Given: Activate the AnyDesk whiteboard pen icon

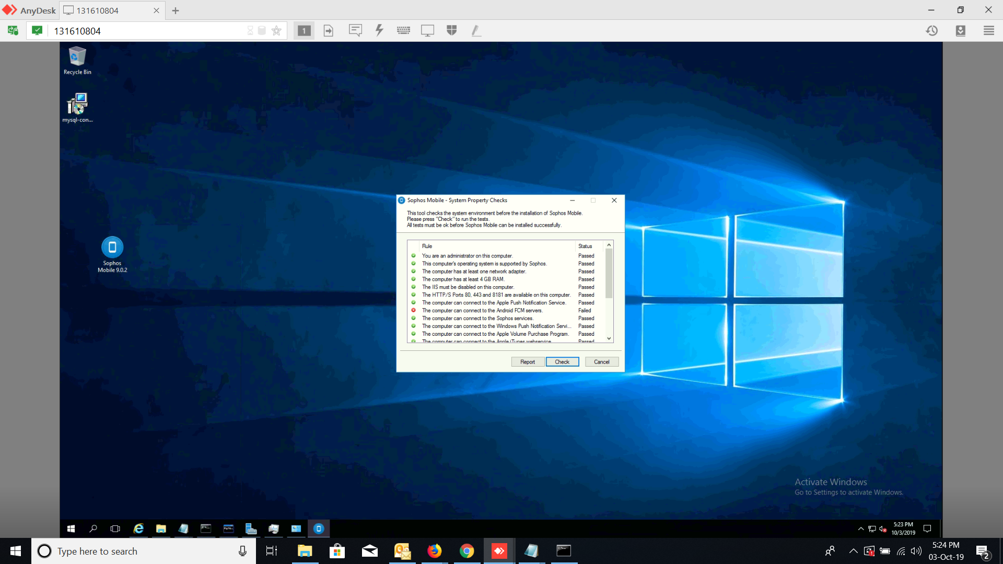Looking at the screenshot, I should click(x=475, y=31).
